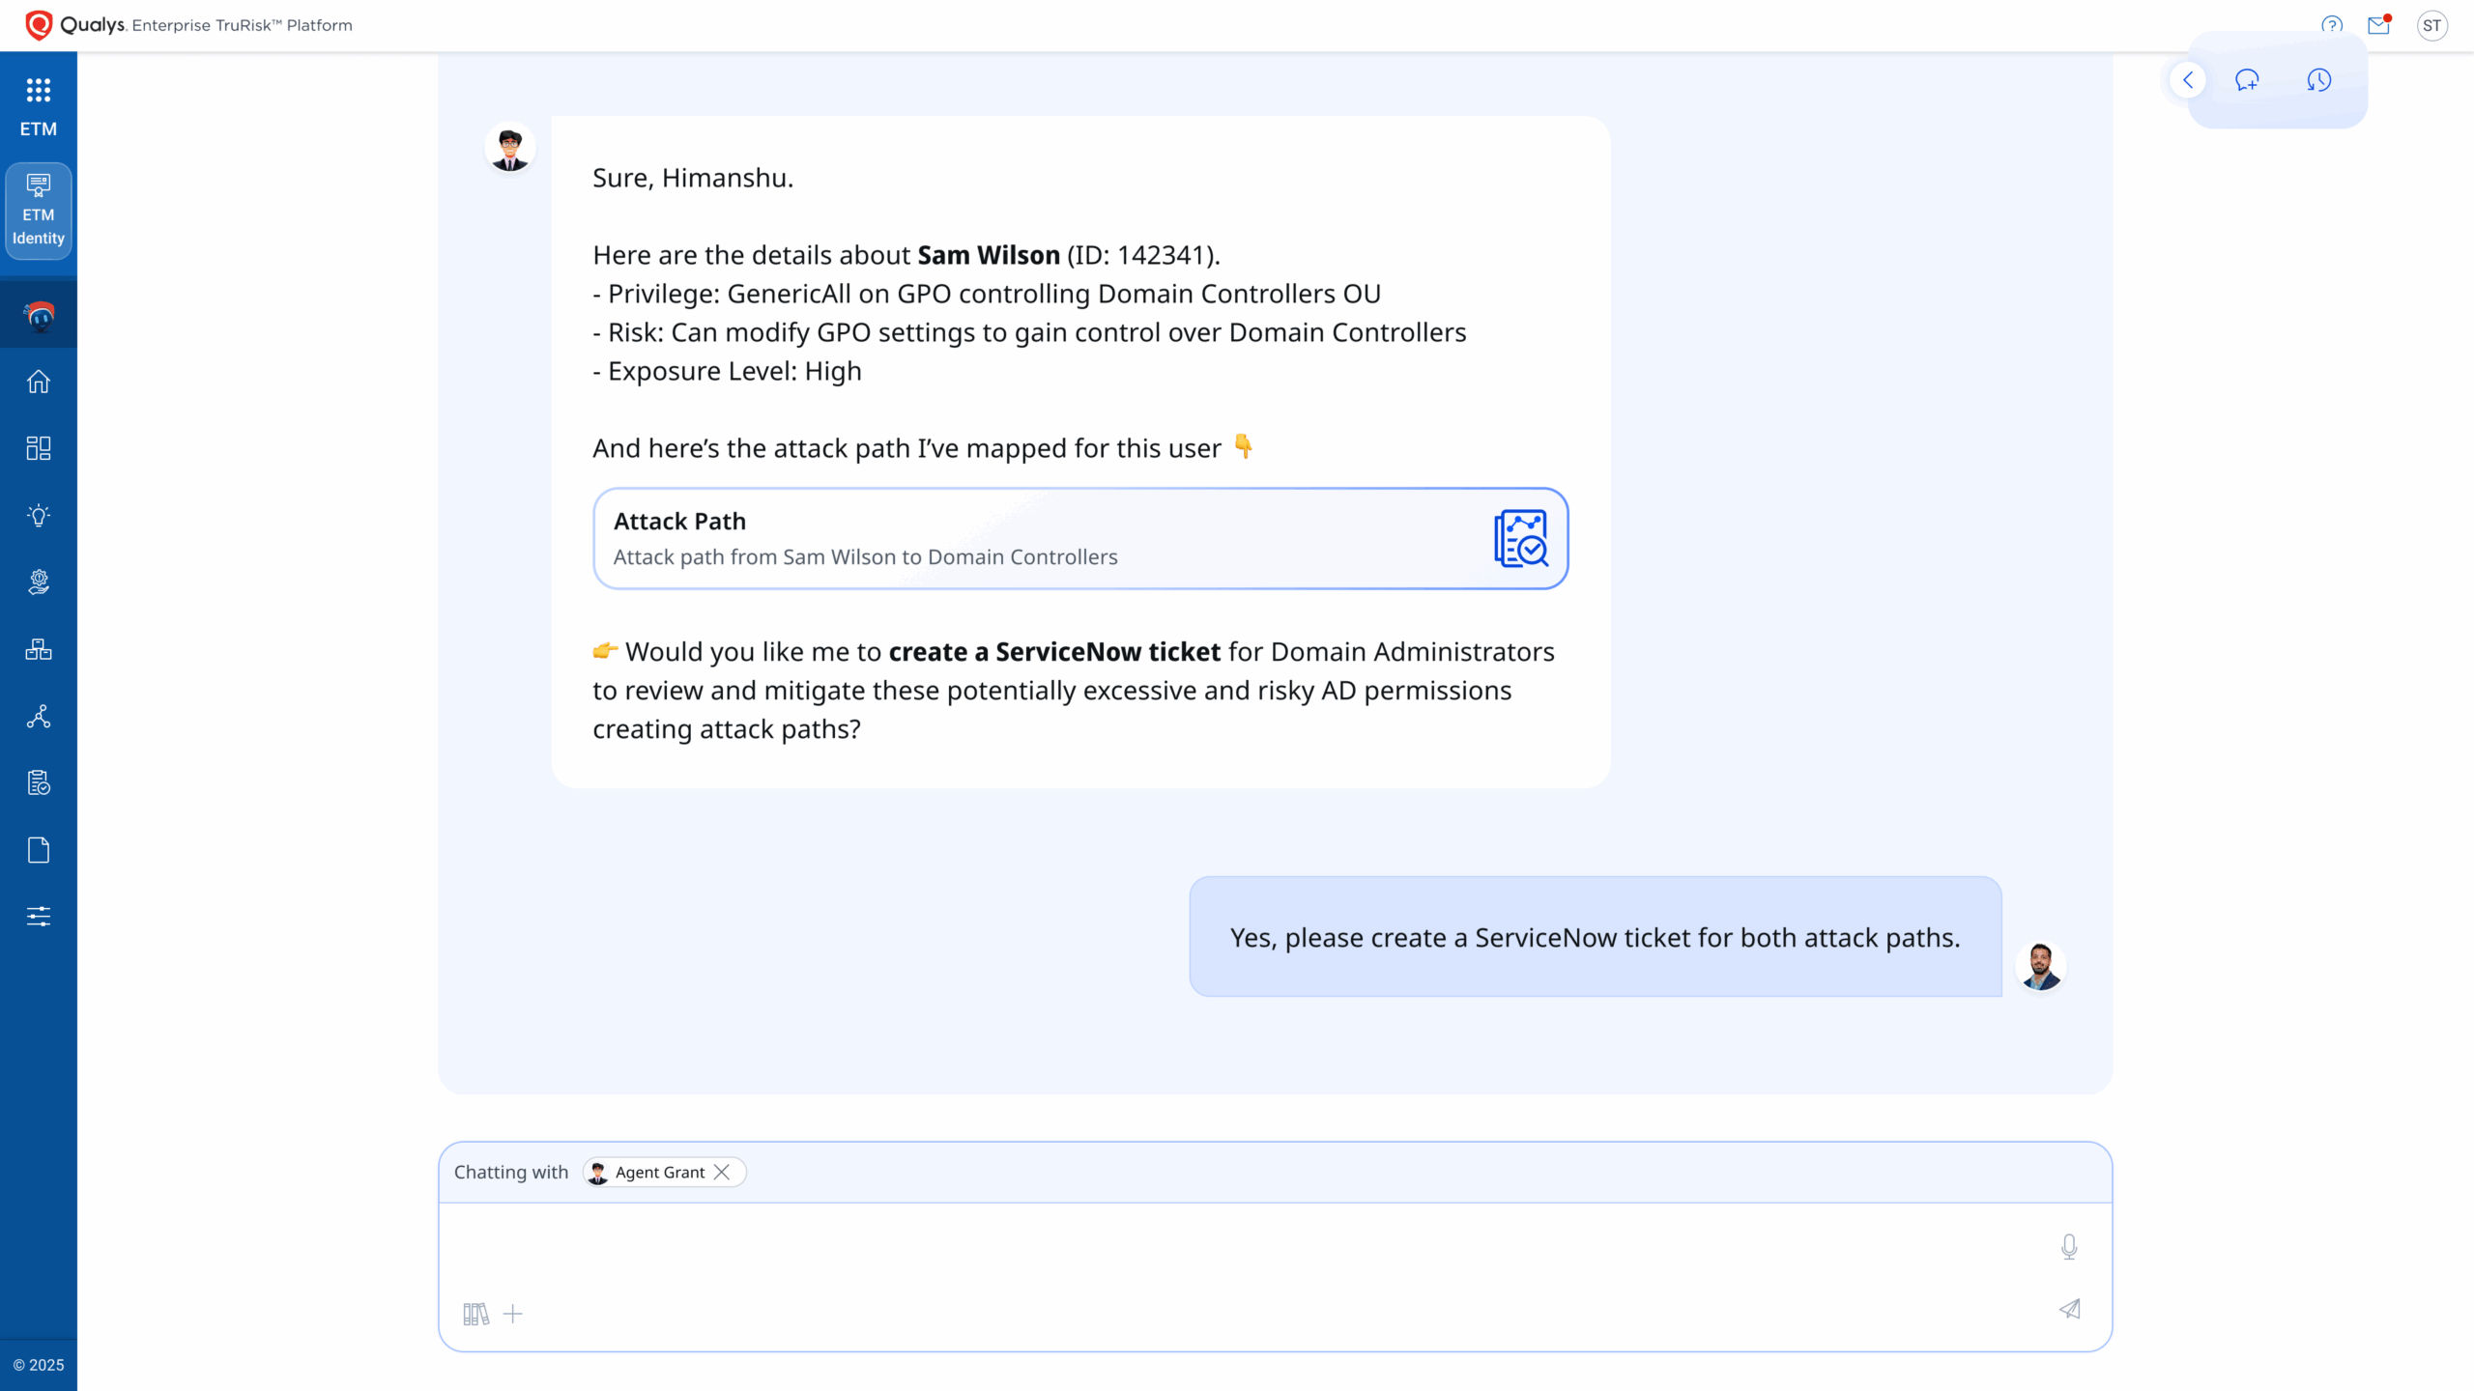Open the ETM app grid menu
This screenshot has height=1391, width=2474.
39,91
